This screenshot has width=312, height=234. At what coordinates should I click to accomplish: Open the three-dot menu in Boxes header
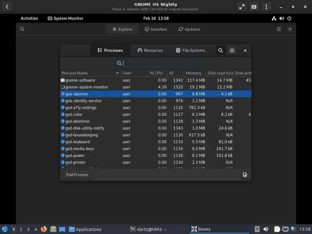(266, 7)
